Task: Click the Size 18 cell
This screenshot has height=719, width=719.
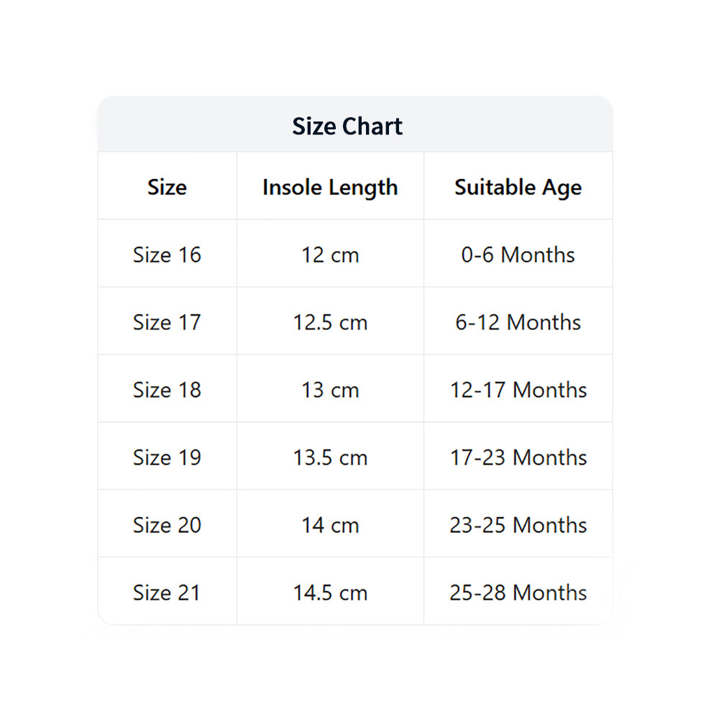Action: tap(167, 389)
